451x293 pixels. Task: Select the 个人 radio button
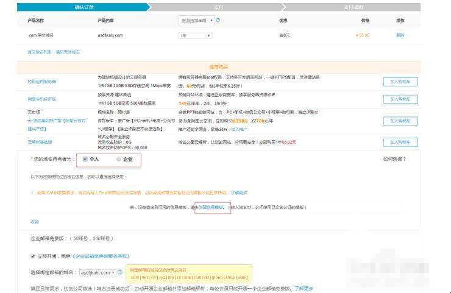85,159
